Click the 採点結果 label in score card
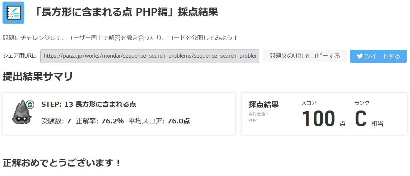This screenshot has width=410, height=176. click(x=263, y=105)
